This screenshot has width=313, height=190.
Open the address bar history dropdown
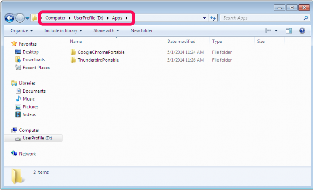click(204, 18)
